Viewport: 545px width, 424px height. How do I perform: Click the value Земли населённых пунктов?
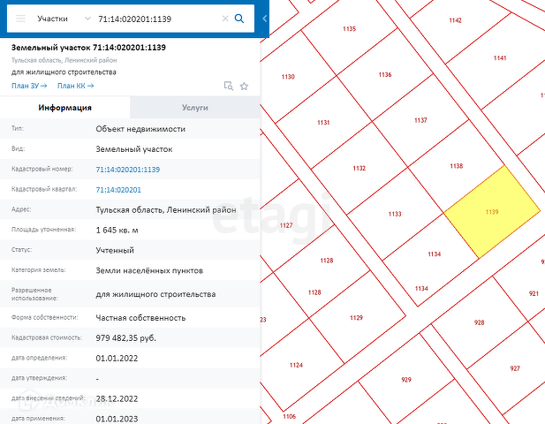[149, 270]
